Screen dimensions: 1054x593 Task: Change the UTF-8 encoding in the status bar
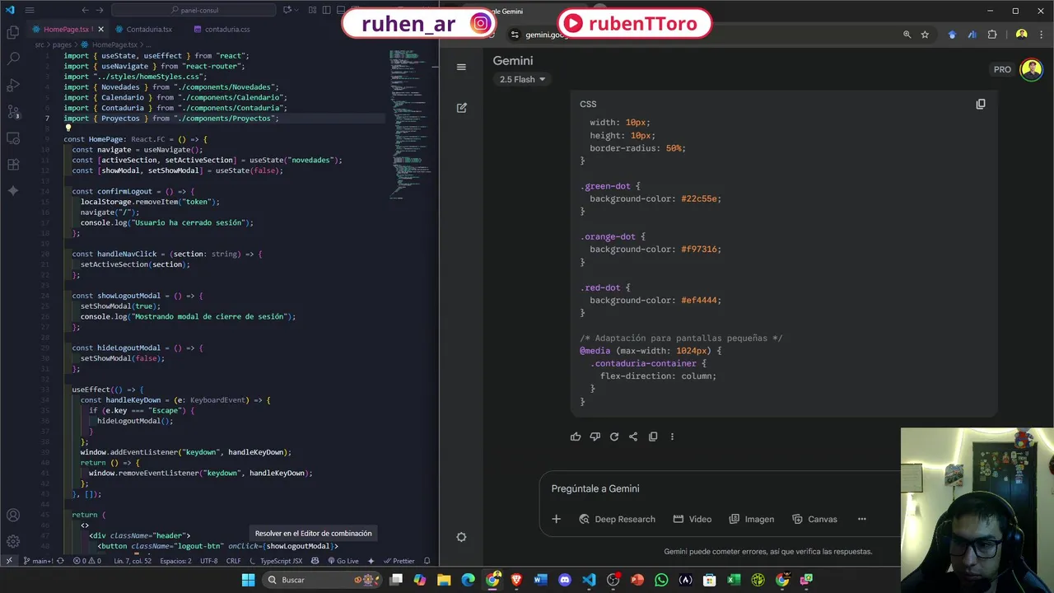(209, 561)
